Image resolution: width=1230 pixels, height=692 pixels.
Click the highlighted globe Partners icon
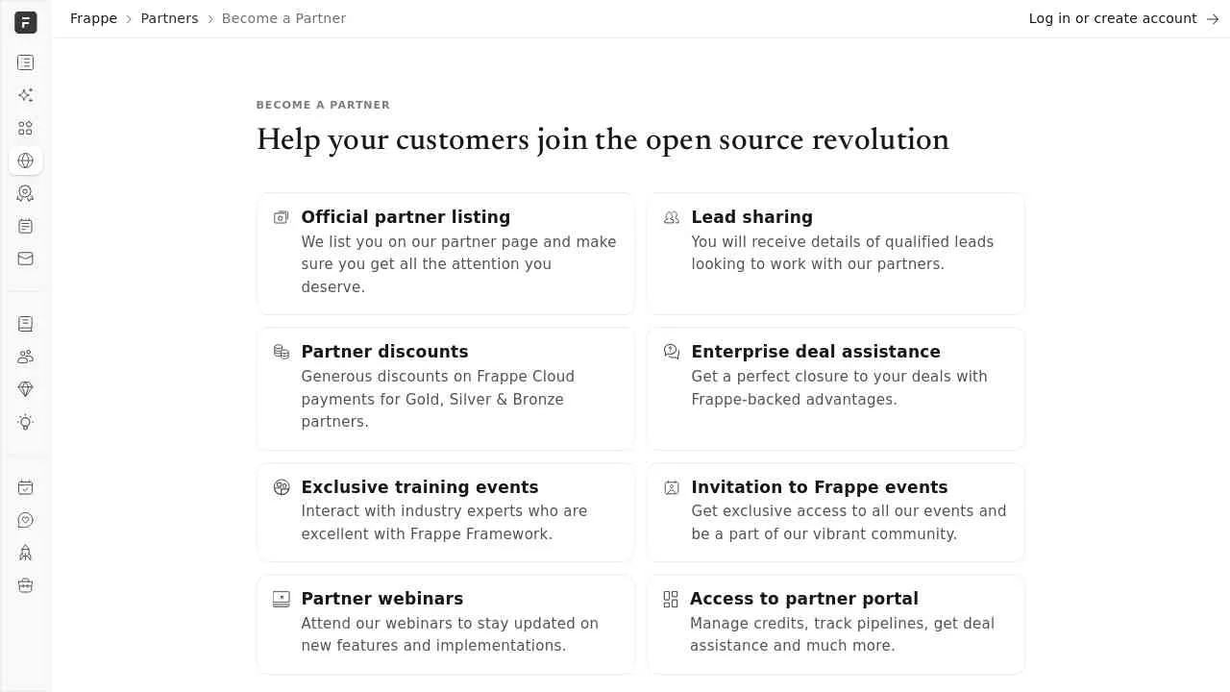25,161
